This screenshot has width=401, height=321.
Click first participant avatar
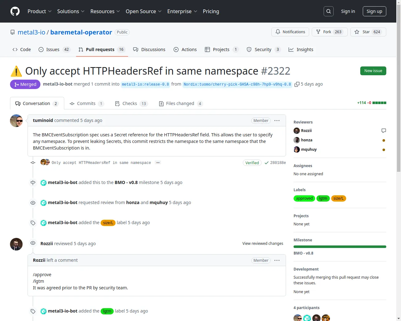click(298, 318)
